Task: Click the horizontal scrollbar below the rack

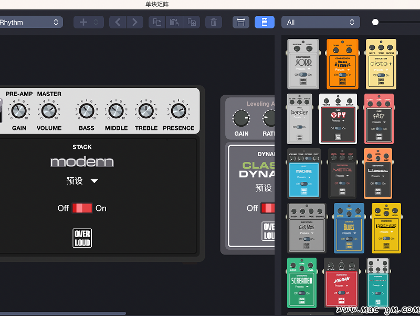Action: (62, 313)
